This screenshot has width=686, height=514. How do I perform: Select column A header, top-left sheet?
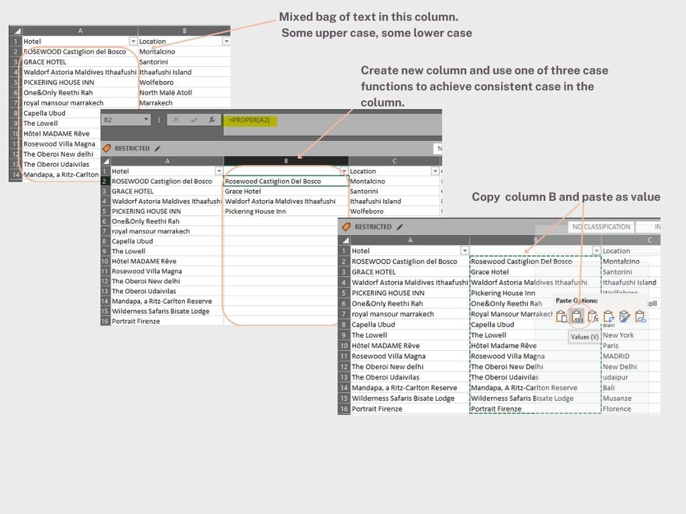pyautogui.click(x=80, y=31)
